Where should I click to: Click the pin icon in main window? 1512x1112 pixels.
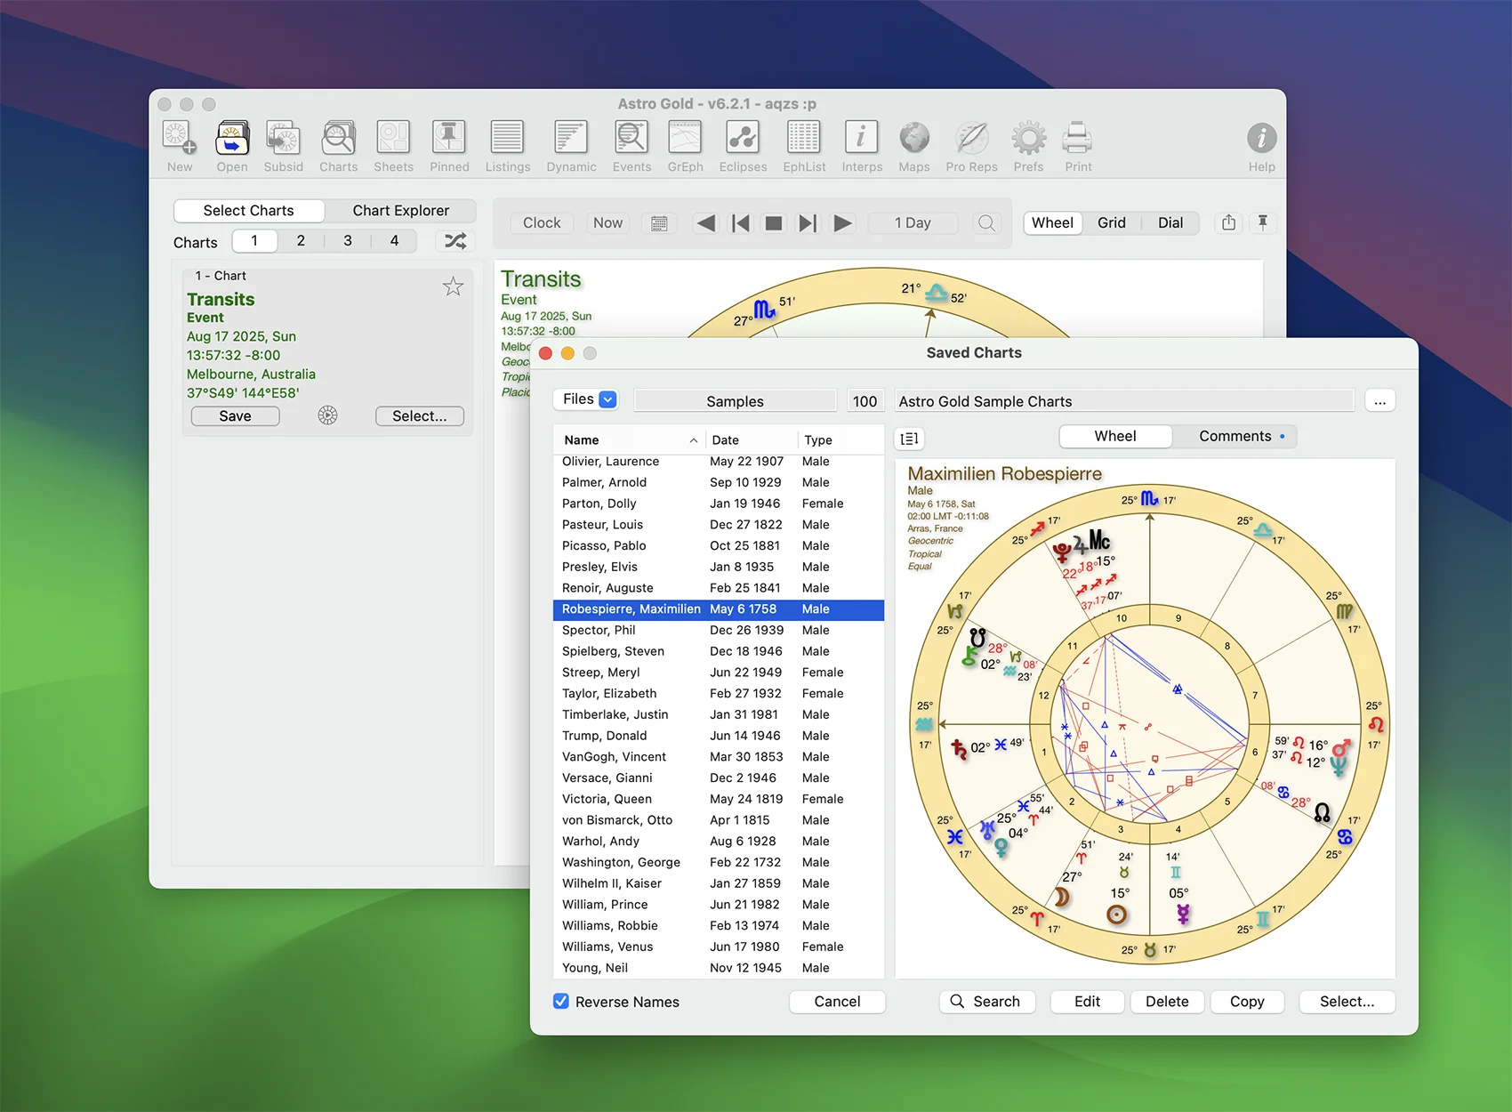[1263, 222]
